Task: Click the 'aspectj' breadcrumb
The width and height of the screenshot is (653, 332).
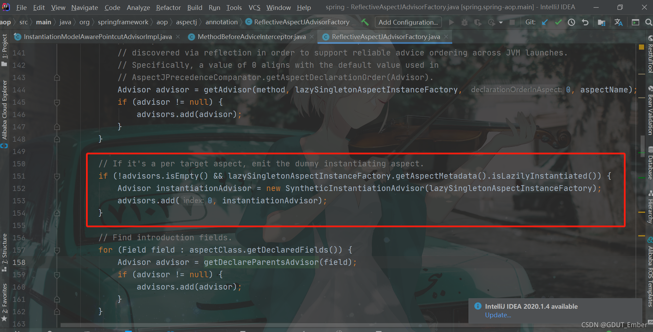Action: (186, 22)
